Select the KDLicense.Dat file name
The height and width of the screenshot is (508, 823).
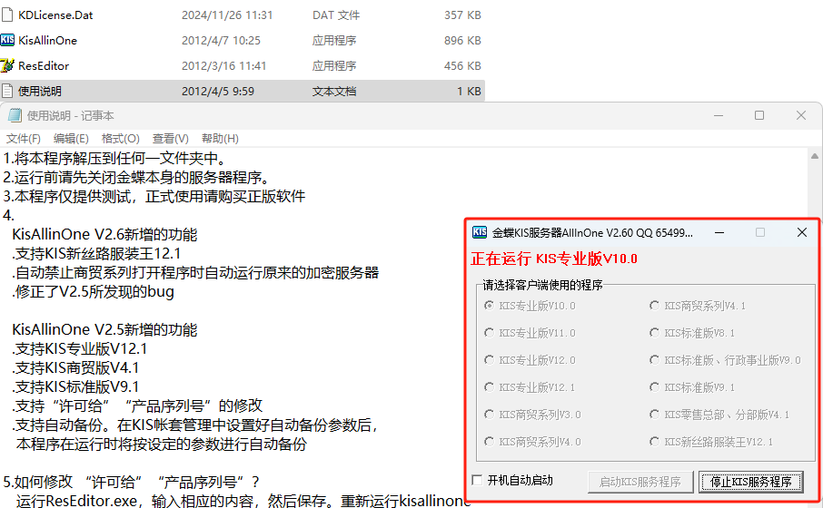[55, 15]
